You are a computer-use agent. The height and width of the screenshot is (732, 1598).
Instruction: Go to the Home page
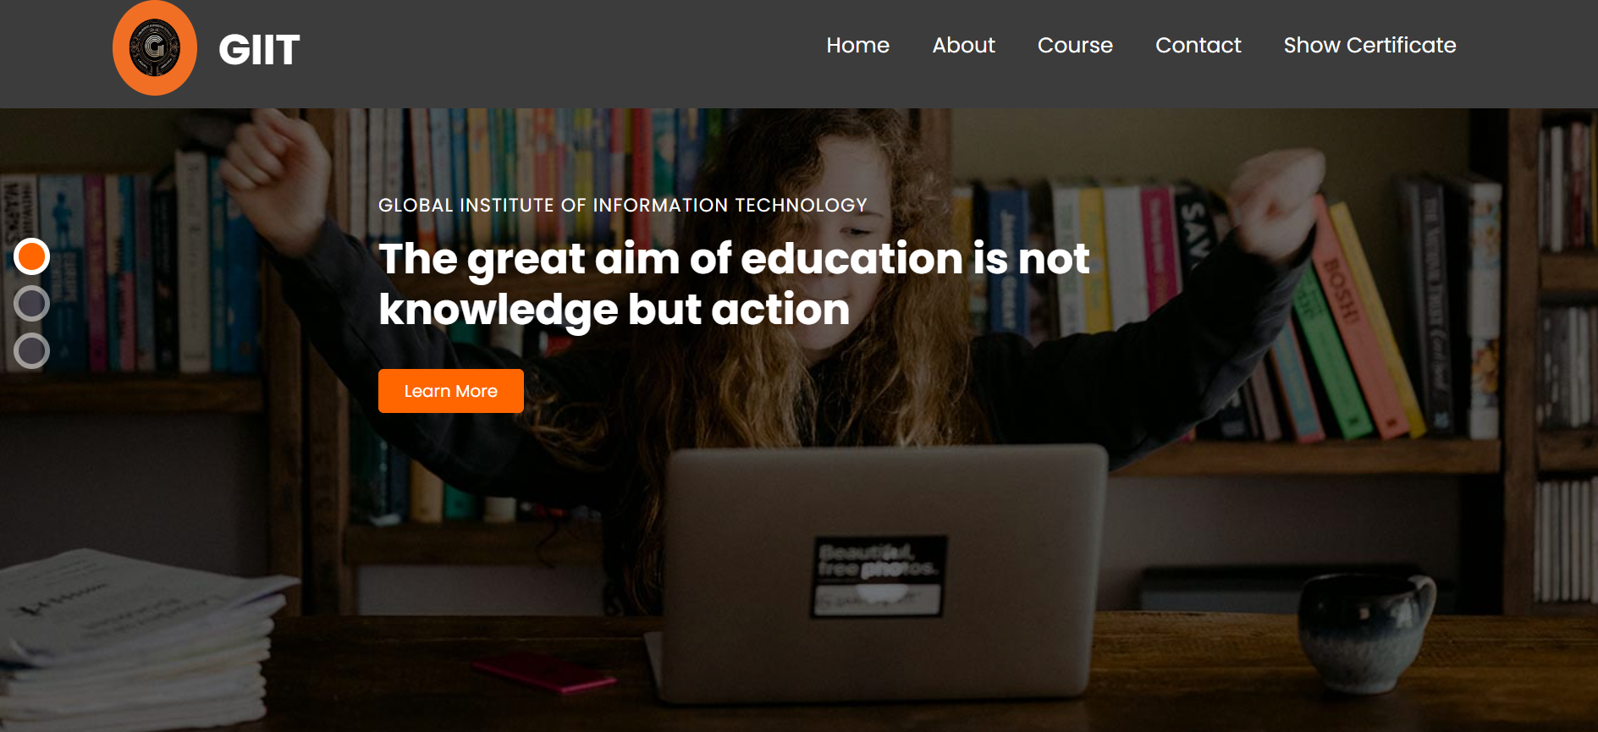pos(857,46)
